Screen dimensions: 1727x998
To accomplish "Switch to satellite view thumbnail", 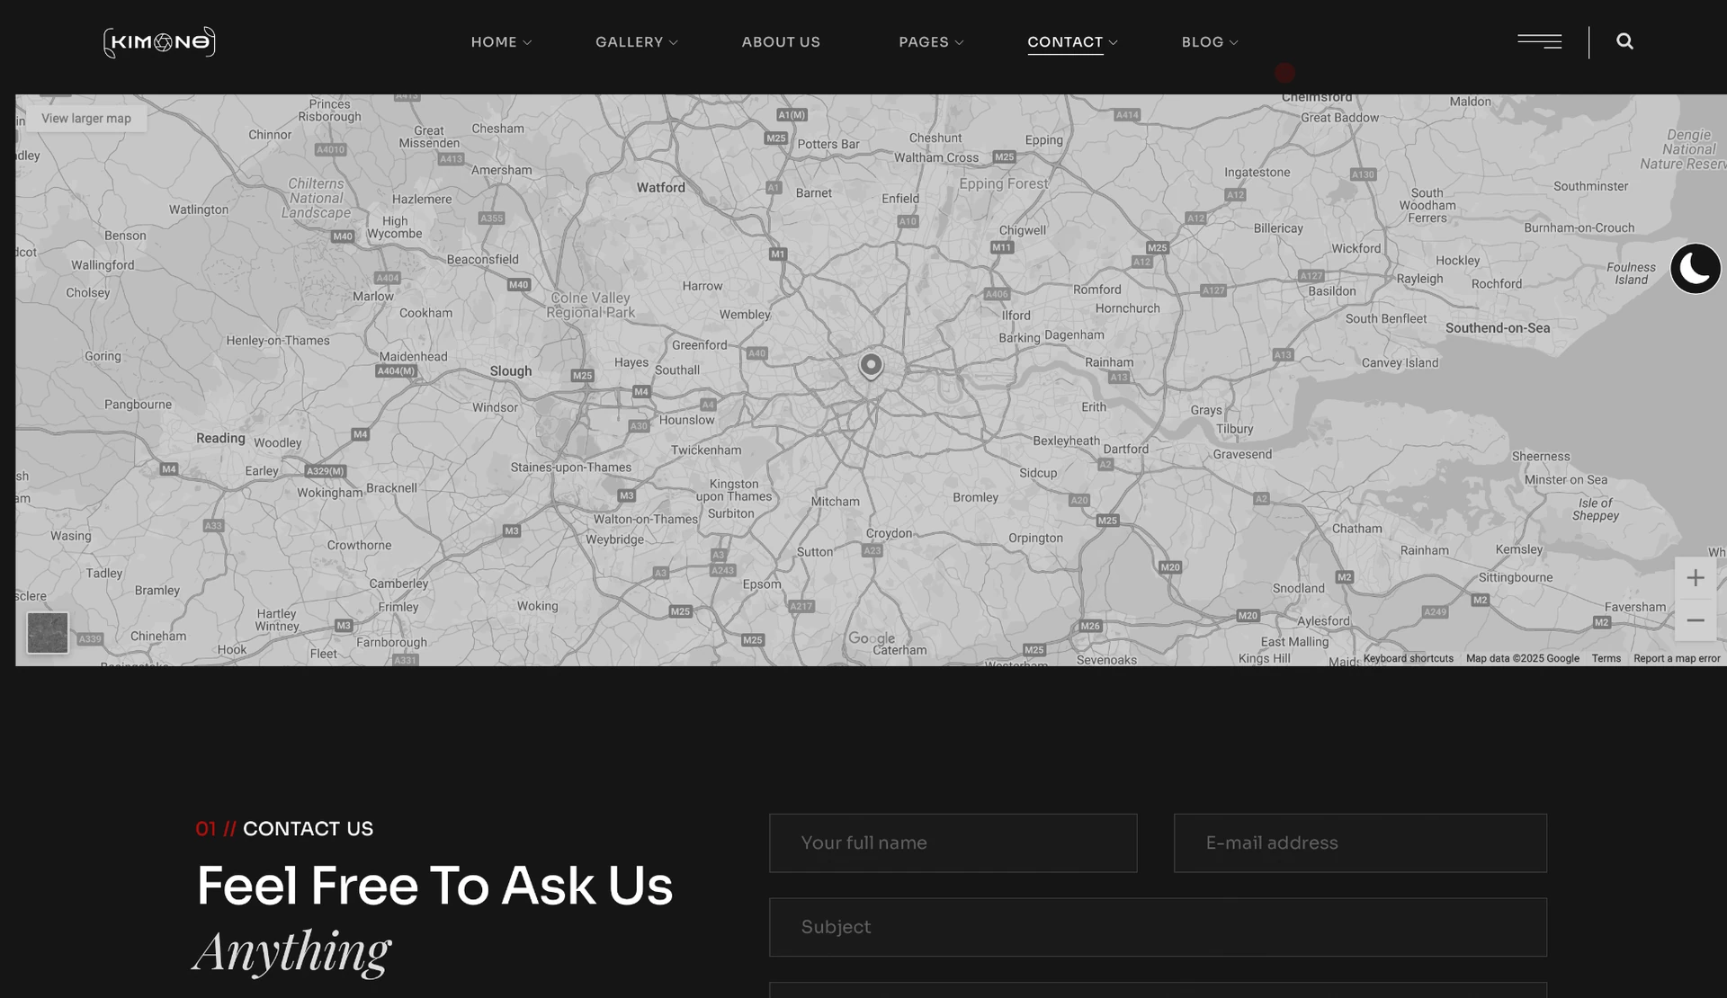I will coord(48,633).
